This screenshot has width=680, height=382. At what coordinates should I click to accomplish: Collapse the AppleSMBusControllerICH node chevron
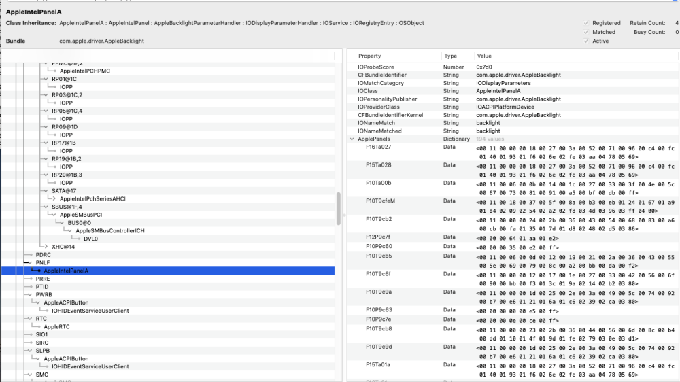(x=69, y=230)
